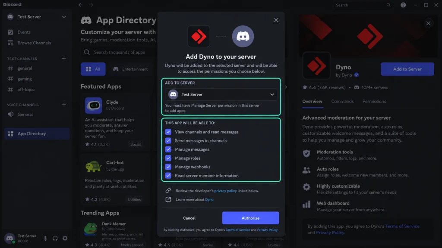Screen dimensions: 442x248
Task: Select App Directory in sidebar
Action: [x=37, y=133]
